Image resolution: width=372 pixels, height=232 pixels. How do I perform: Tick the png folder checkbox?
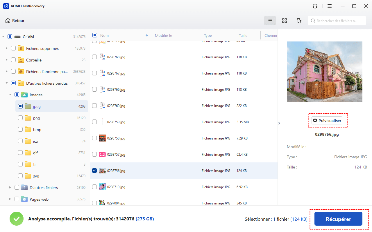point(20,118)
